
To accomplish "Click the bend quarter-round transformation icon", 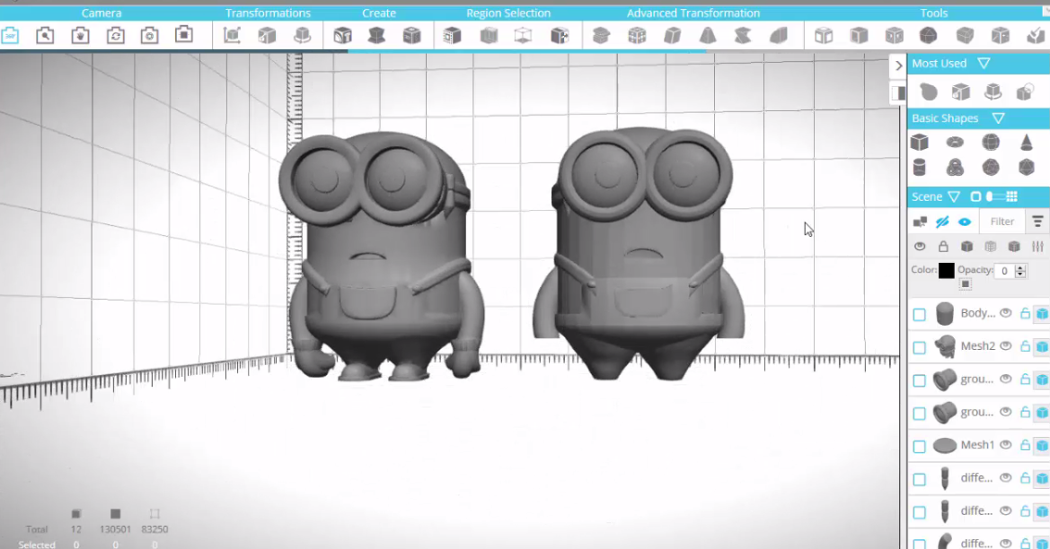I will (778, 36).
